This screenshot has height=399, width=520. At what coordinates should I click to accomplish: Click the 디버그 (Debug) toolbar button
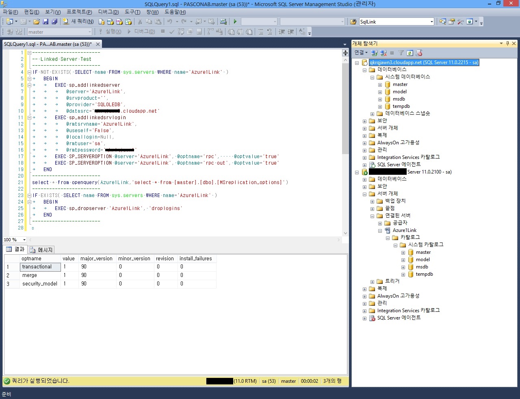pos(141,32)
